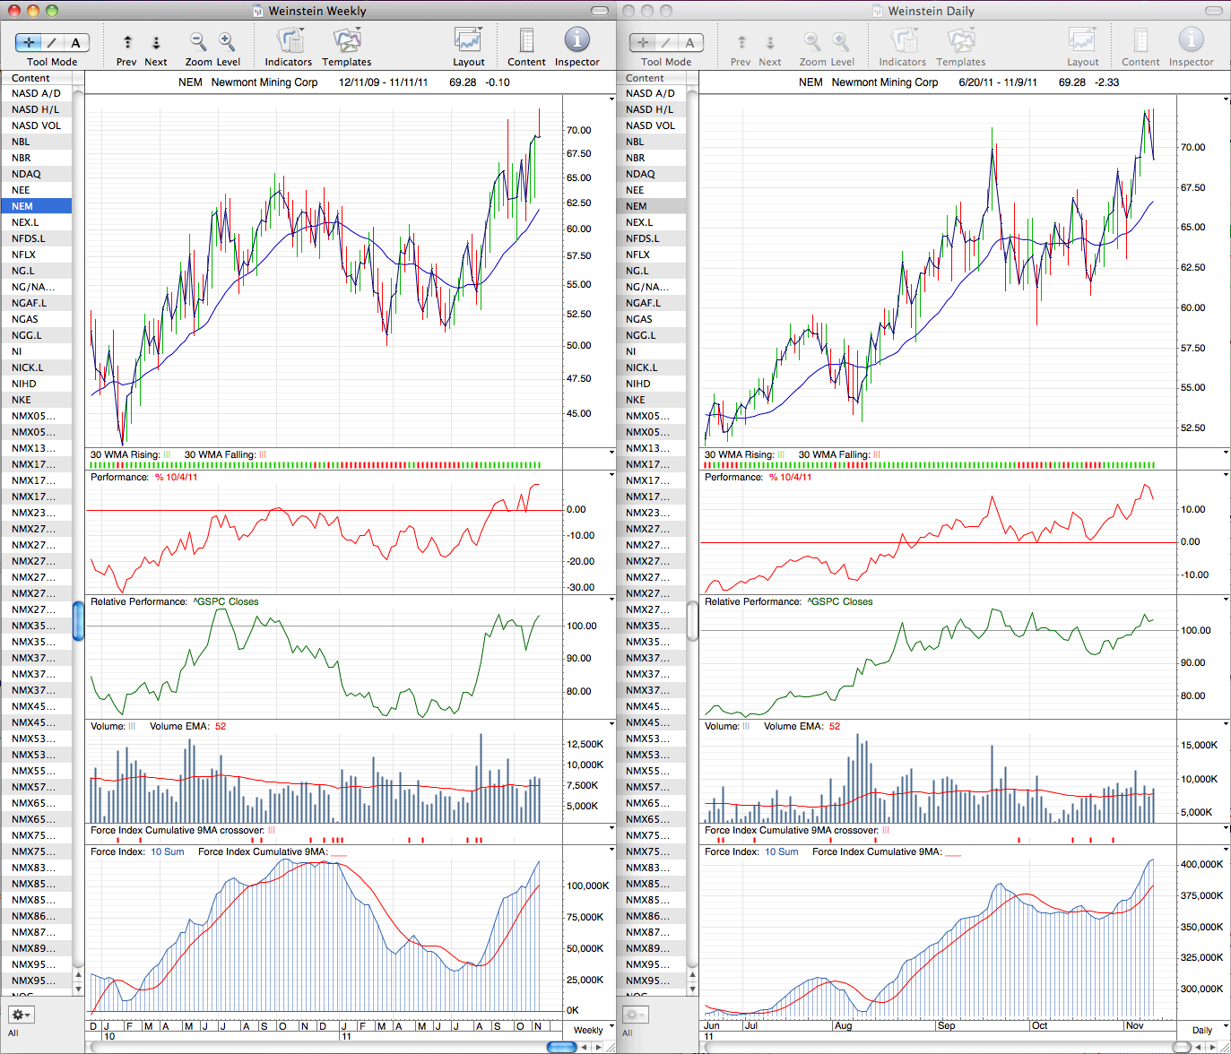This screenshot has height=1054, width=1231.
Task: Open Templates in Weinstein Weekly toolbar
Action: point(347,41)
